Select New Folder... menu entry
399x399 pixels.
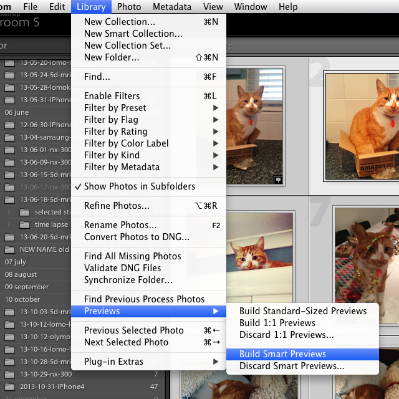(148, 57)
